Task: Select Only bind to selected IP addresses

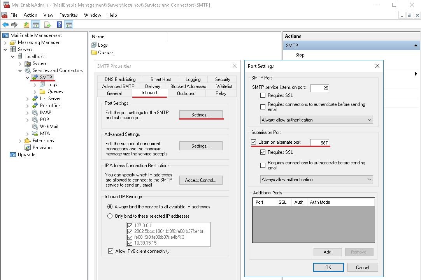Action: pos(110,216)
